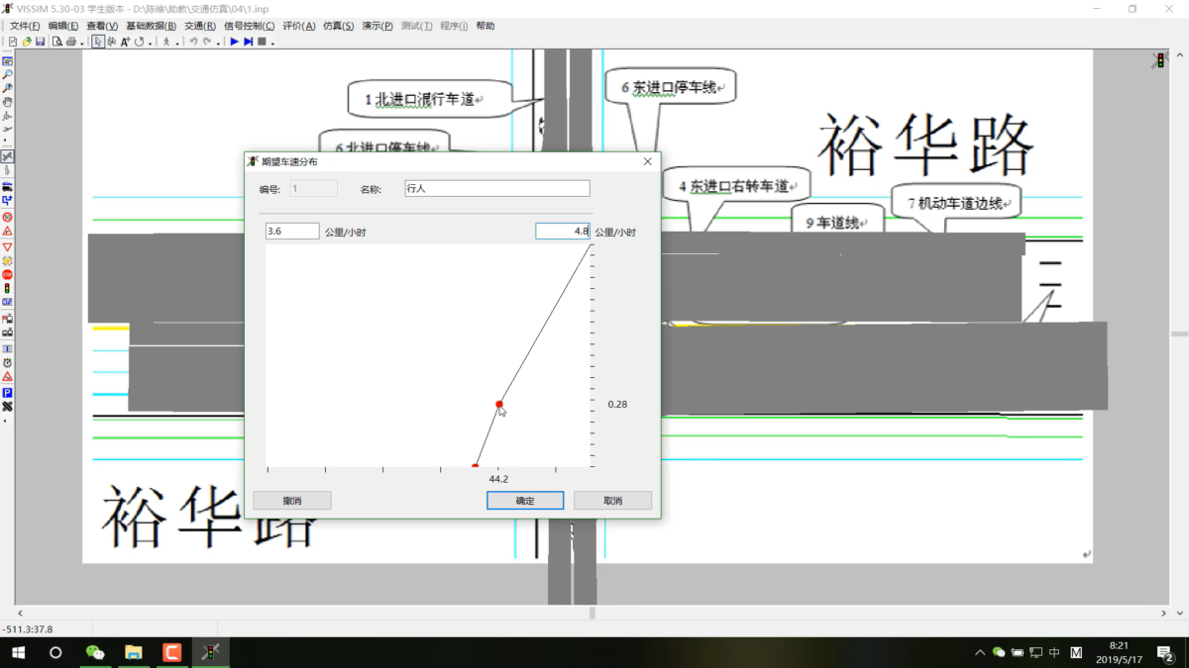Image resolution: width=1189 pixels, height=668 pixels.
Task: Show hidden tray icons chevron
Action: tap(980, 652)
